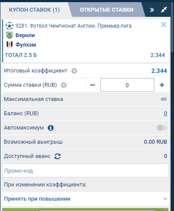The width and height of the screenshot is (174, 211).
Task: Remove Бернли–Фулхэм bet with X
Action: [164, 25]
